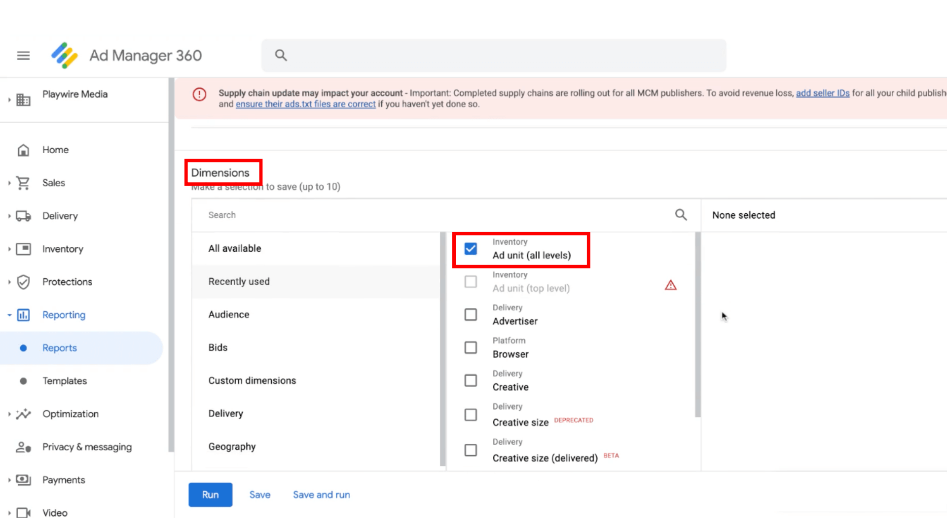Click the Protections shield icon

tap(23, 281)
